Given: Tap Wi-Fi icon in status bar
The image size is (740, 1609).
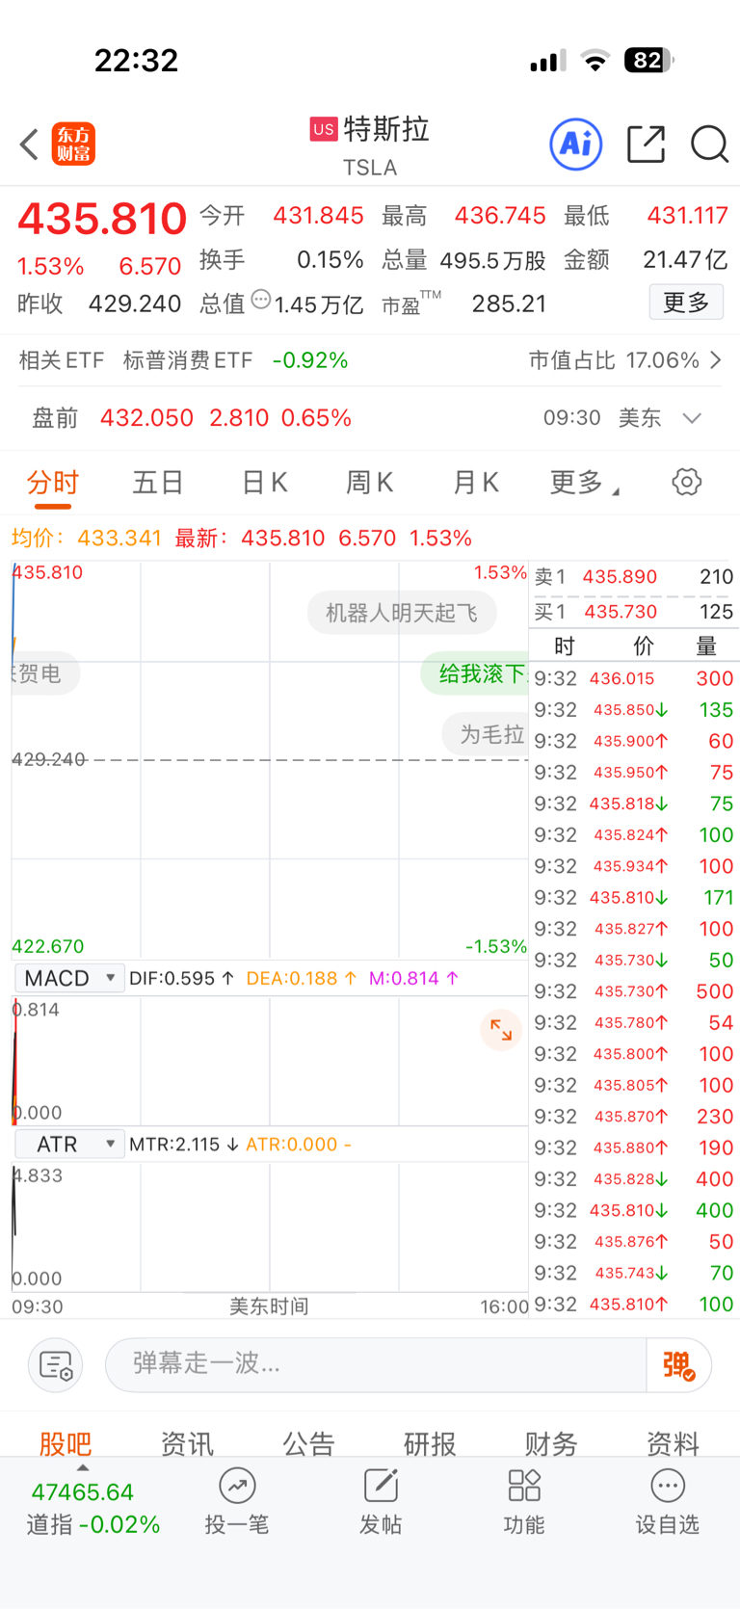Looking at the screenshot, I should 596,61.
